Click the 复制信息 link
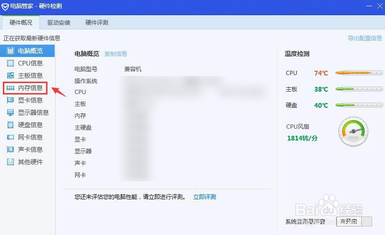 click(x=116, y=54)
